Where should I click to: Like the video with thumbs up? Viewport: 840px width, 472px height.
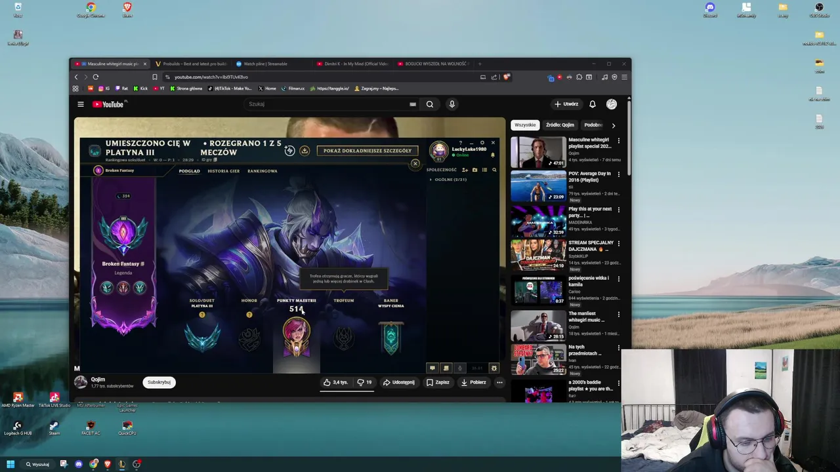(x=336, y=382)
